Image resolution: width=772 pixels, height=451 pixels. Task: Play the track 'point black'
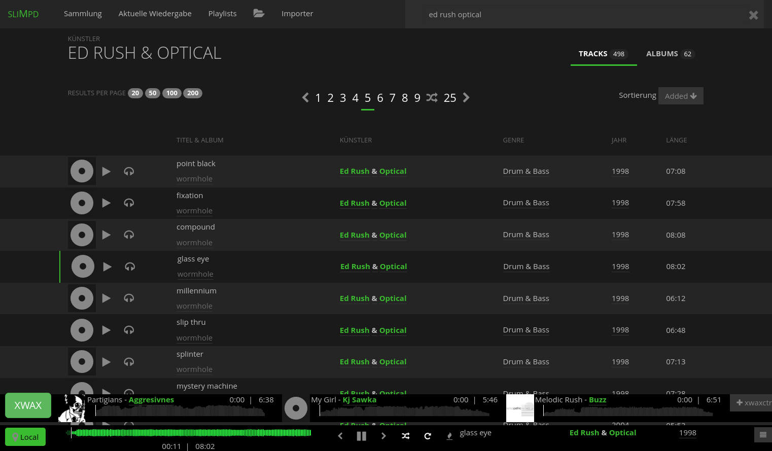point(107,172)
